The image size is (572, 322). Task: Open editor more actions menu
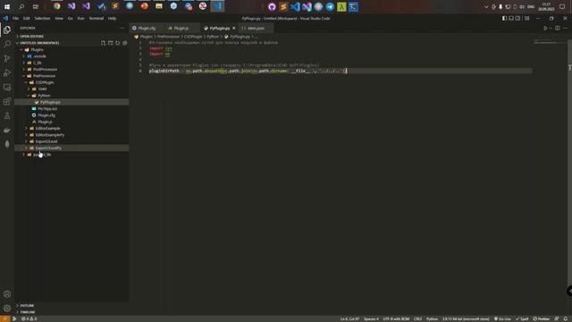coord(566,28)
